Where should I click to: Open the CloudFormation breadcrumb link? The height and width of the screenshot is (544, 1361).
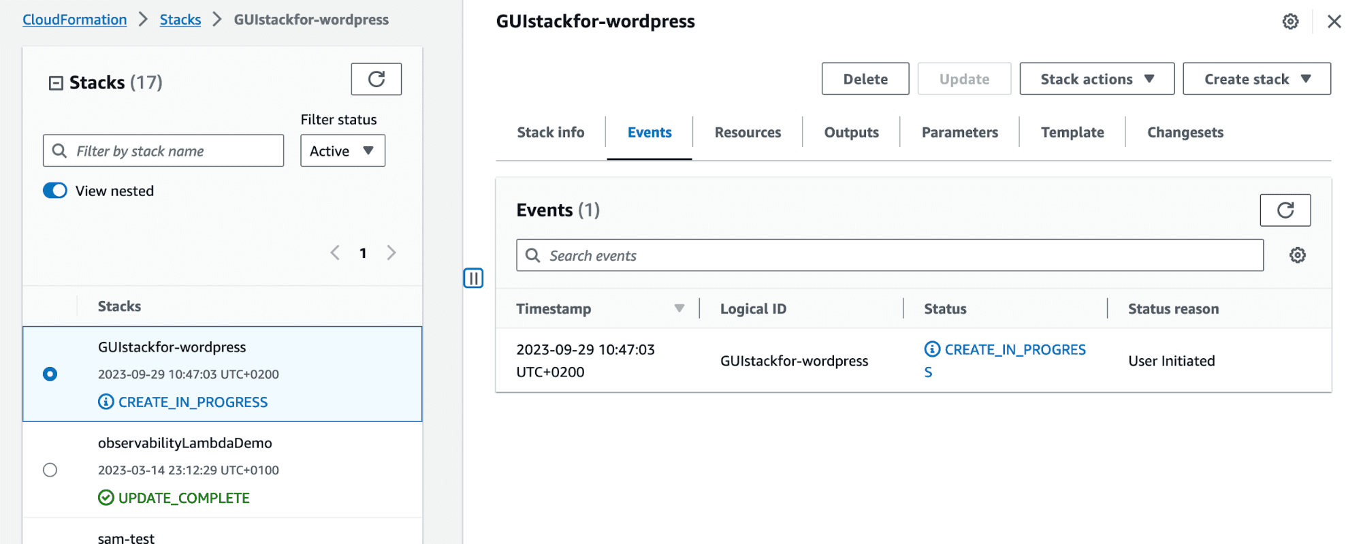pos(75,20)
